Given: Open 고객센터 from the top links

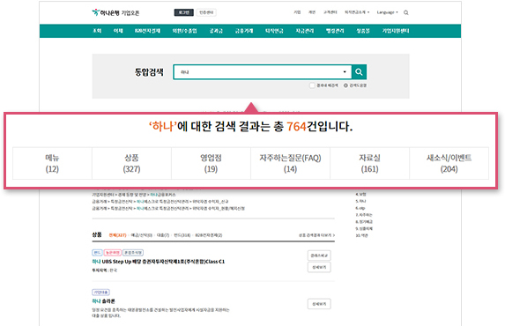Looking at the screenshot, I should pos(330,12).
